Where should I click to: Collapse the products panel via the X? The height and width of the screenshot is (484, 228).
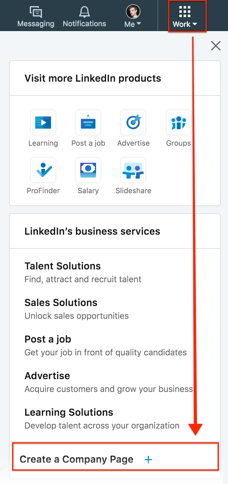216,45
